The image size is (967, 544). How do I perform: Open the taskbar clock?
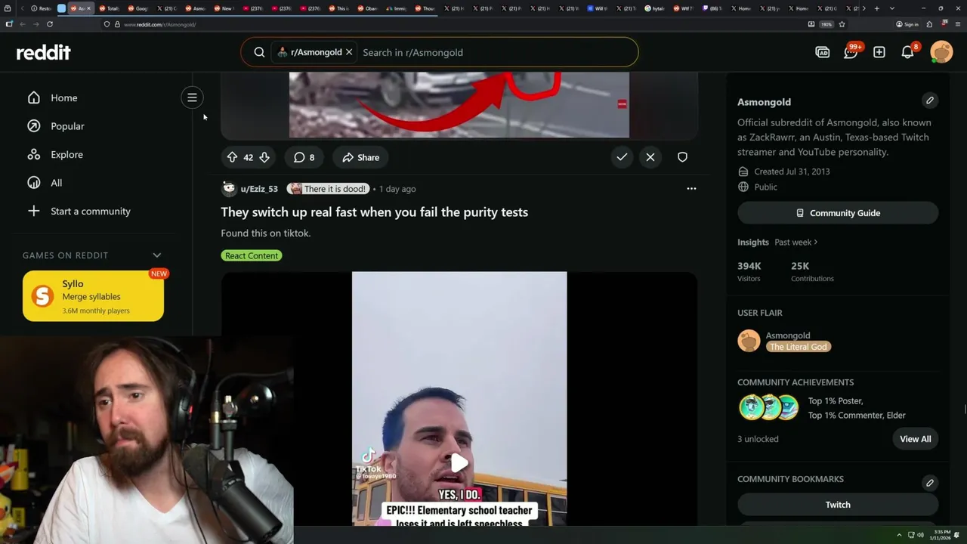pos(941,535)
